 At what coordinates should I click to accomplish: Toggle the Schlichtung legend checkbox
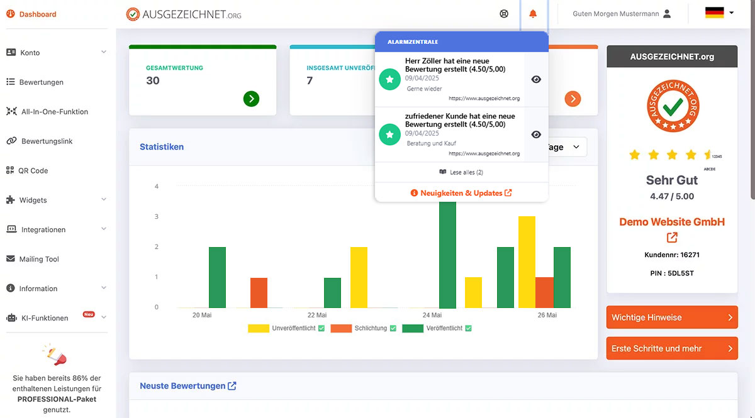(x=393, y=328)
